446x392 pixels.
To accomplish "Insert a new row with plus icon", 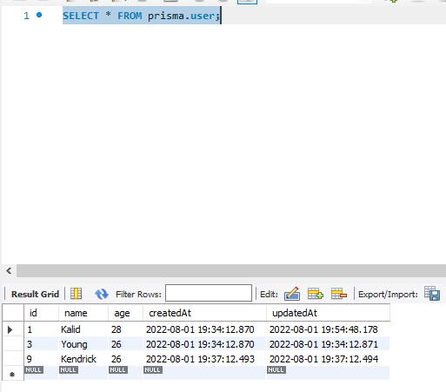I will 316,294.
